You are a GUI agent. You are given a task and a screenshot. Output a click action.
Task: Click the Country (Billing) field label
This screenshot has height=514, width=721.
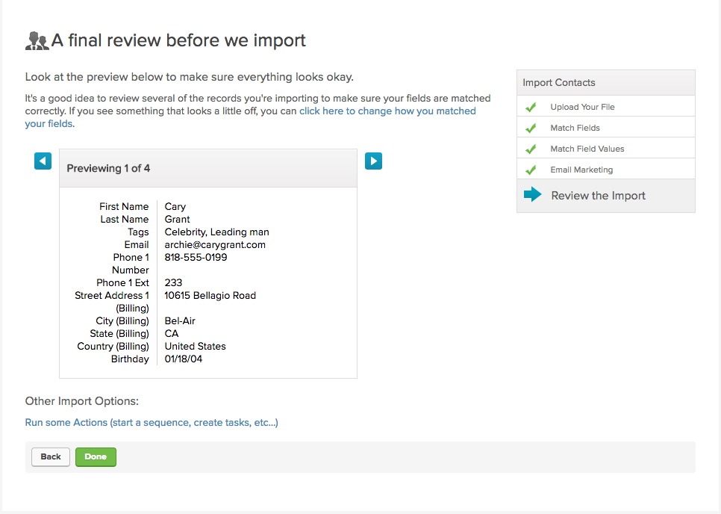click(x=113, y=346)
